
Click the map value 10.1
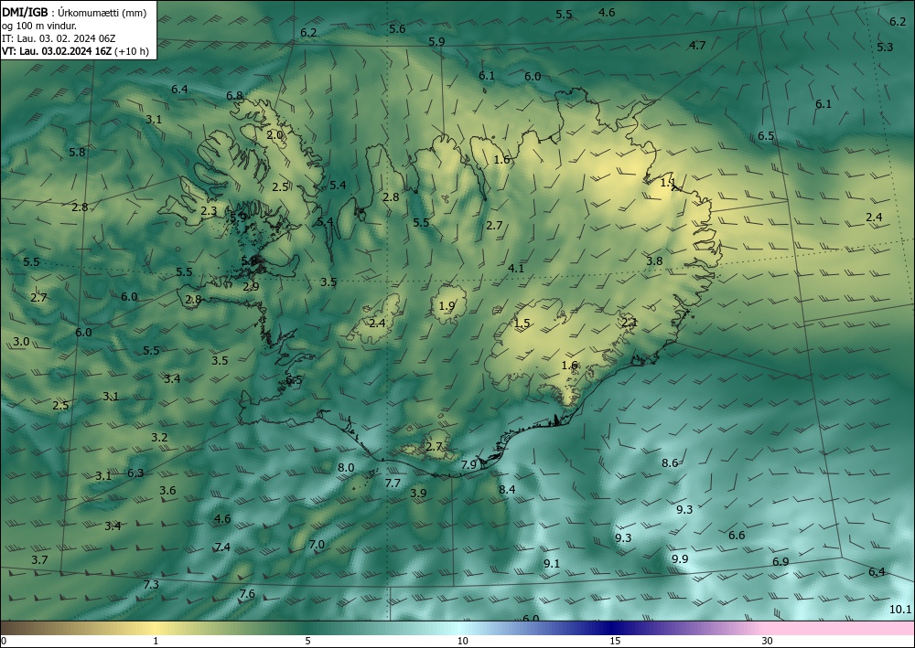pos(900,610)
